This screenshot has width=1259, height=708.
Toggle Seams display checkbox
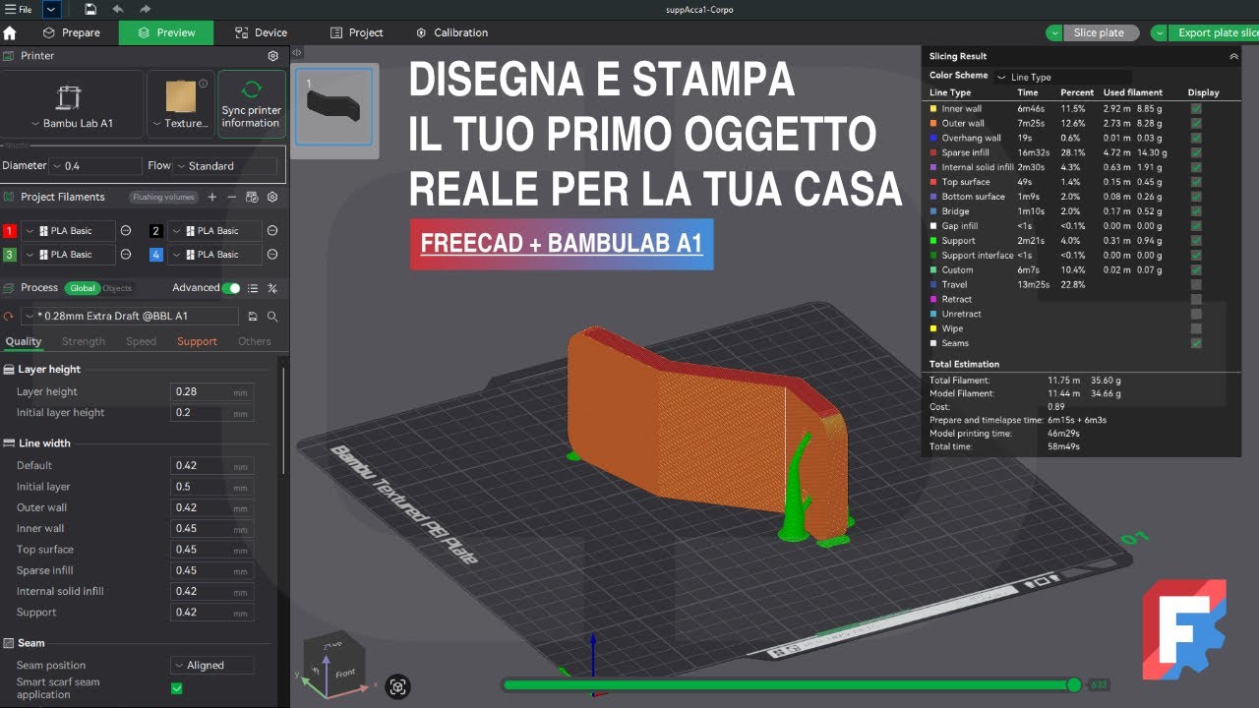pyautogui.click(x=1196, y=343)
